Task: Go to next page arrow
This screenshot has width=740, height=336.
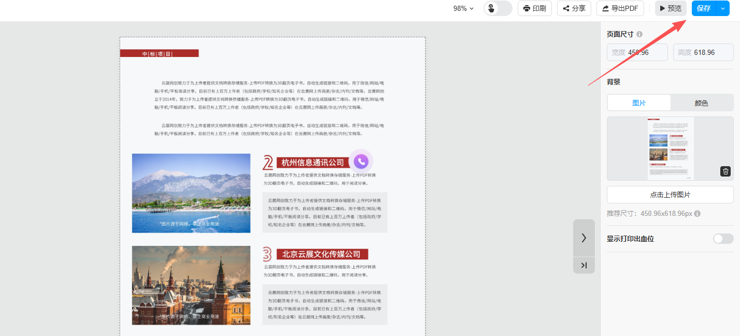Action: click(x=584, y=238)
